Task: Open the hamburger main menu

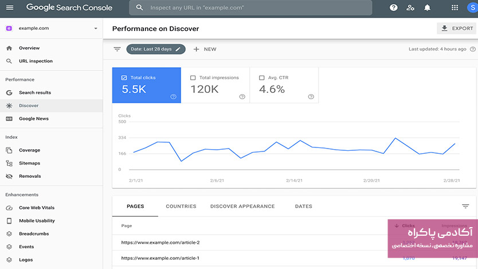Action: [10, 7]
